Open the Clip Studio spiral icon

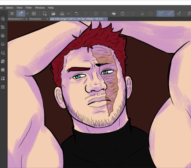pyautogui.click(x=34, y=13)
